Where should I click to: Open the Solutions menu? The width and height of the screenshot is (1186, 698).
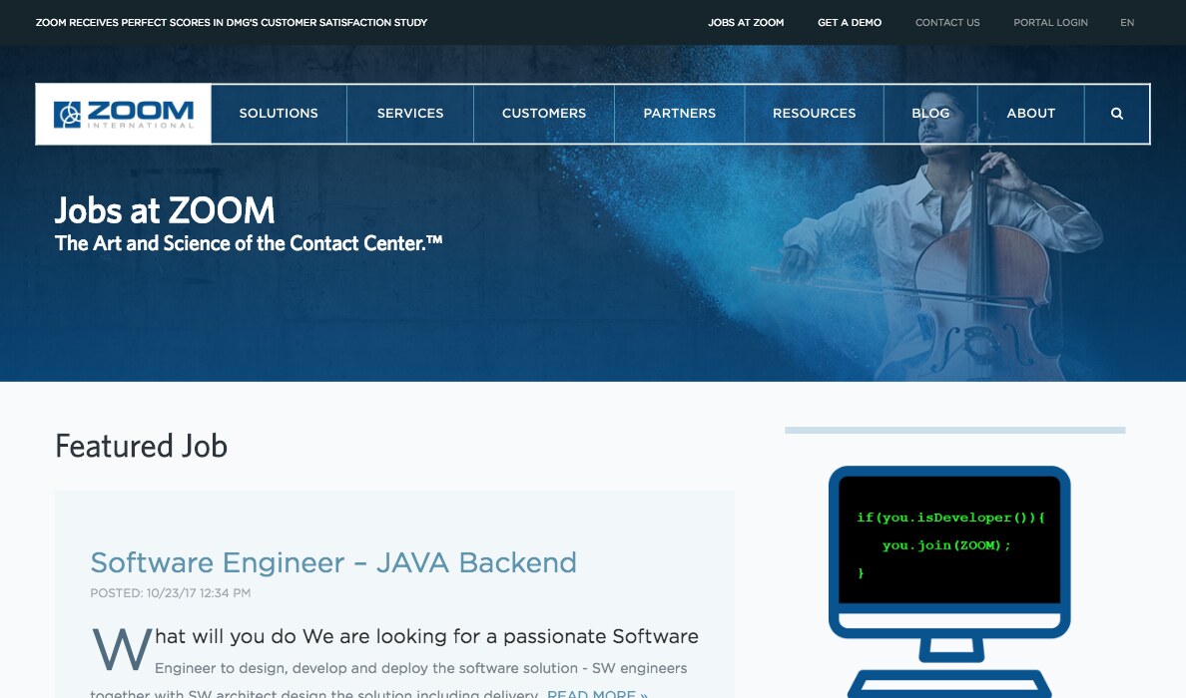(279, 114)
